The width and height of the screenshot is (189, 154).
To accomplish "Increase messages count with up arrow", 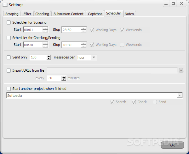I will pyautogui.click(x=49, y=56).
